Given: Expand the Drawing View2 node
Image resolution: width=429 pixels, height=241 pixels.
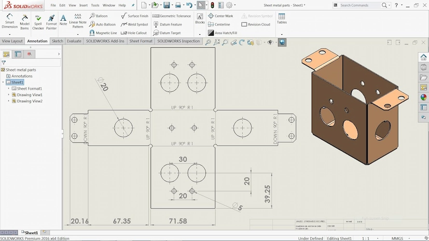Looking at the screenshot, I should click(9, 101).
